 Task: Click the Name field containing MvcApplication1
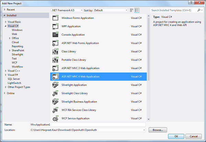coord(88,125)
